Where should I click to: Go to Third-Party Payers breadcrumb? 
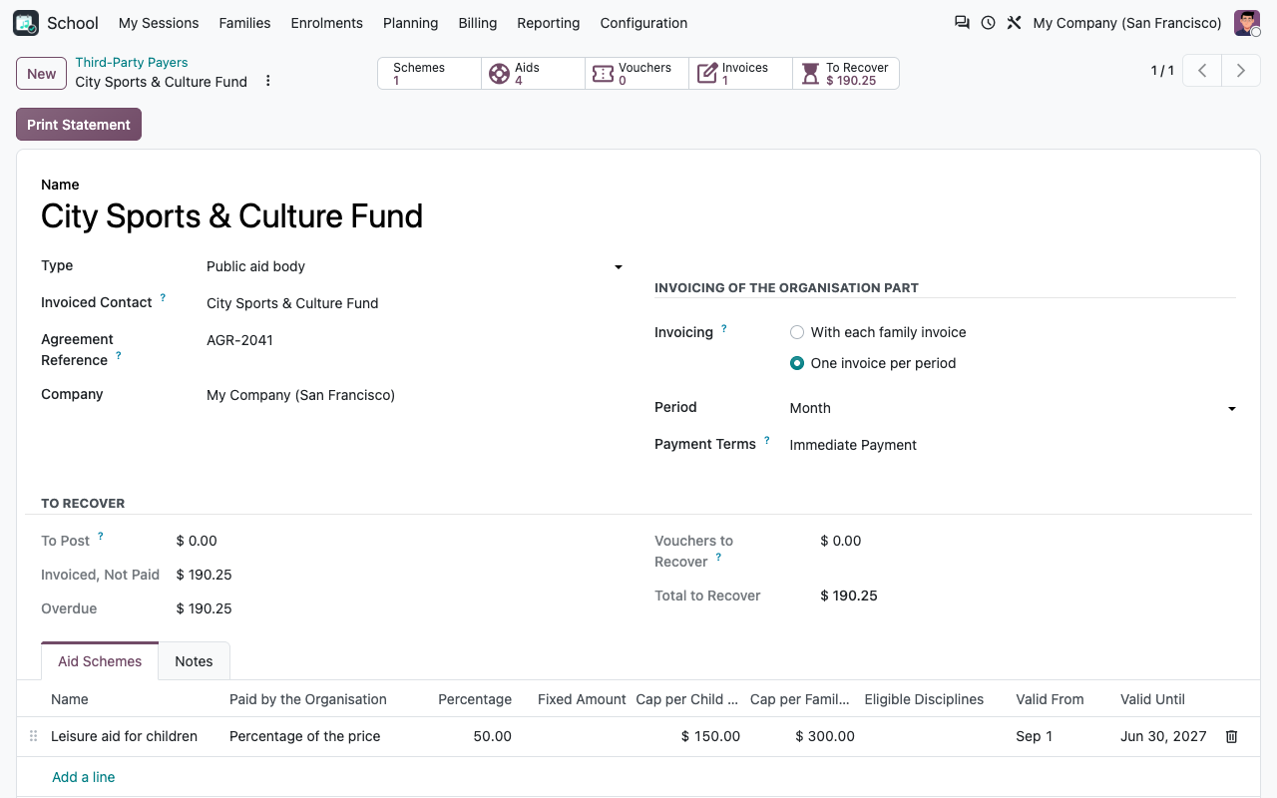[x=132, y=62]
